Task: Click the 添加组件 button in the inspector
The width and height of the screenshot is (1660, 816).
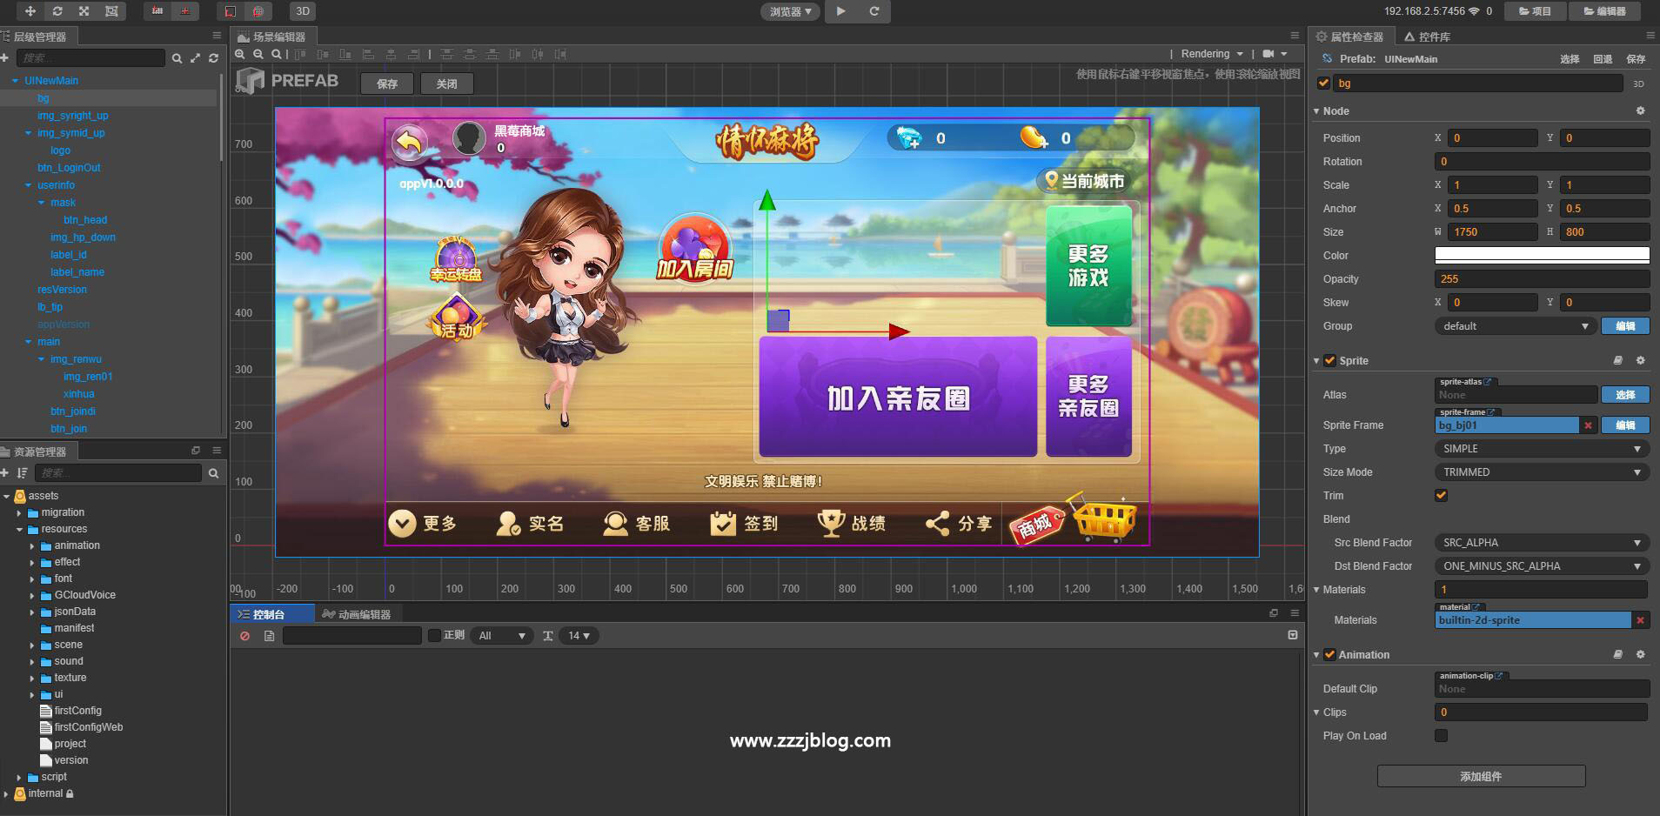Action: [x=1482, y=775]
